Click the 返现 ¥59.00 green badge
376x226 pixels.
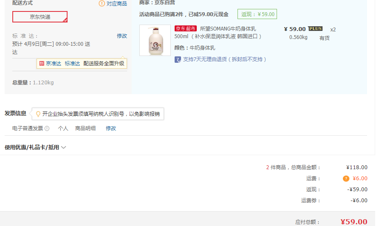[x=257, y=14]
